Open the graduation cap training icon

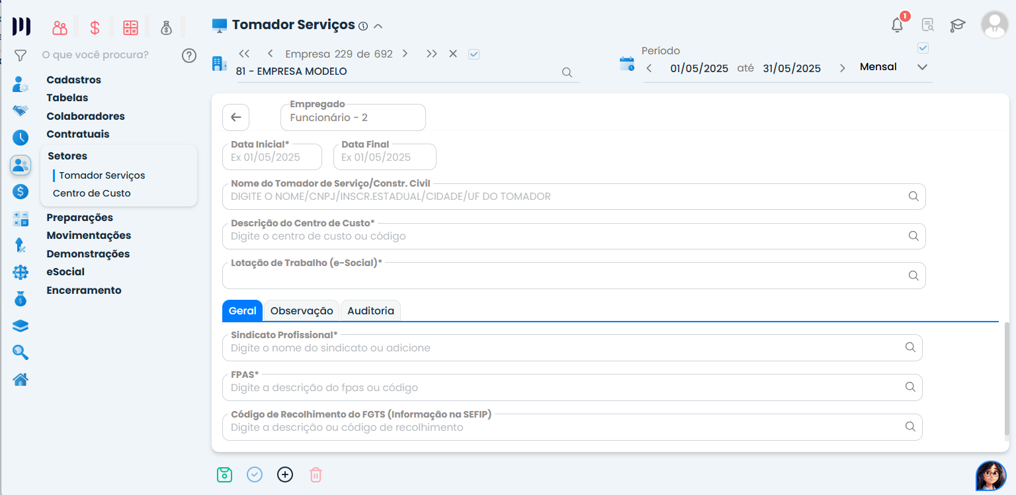pyautogui.click(x=958, y=25)
